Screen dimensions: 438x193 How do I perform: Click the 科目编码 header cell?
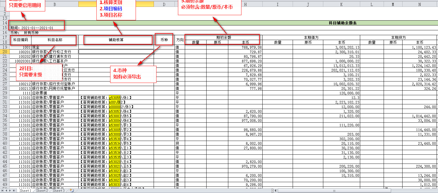pyautogui.click(x=21, y=40)
